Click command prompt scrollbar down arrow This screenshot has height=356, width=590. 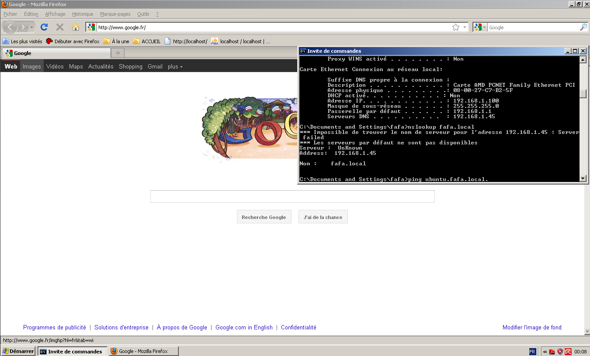pos(583,178)
